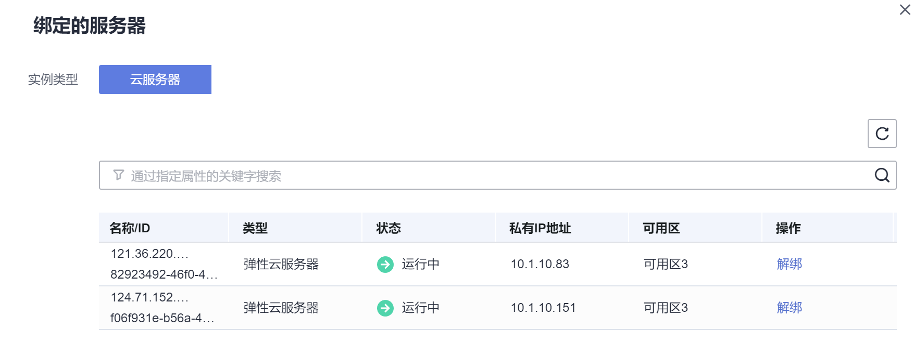Click the 实例类型 label
The image size is (914, 342).
coord(53,79)
